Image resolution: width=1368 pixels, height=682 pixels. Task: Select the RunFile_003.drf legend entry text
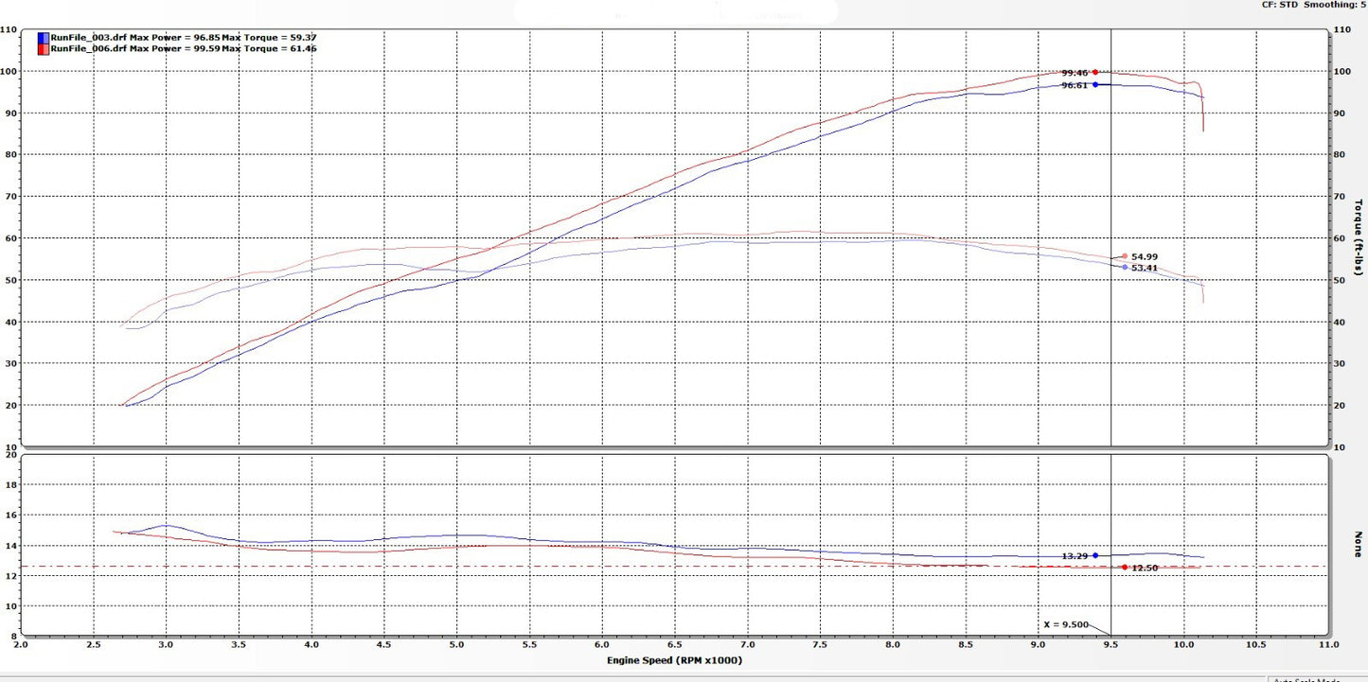coord(184,38)
